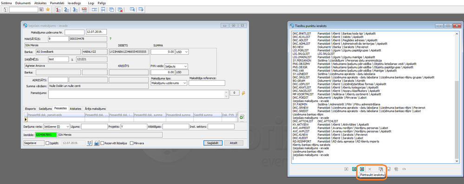Screen dimensions: 464x184
Task: Open the Atskaites menu in menu bar
Action: 40,3
